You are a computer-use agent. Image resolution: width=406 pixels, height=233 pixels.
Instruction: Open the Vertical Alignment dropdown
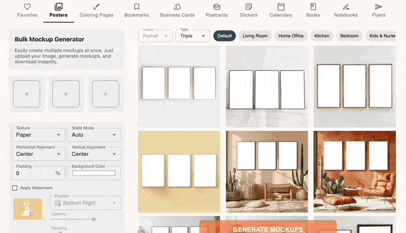pos(94,154)
